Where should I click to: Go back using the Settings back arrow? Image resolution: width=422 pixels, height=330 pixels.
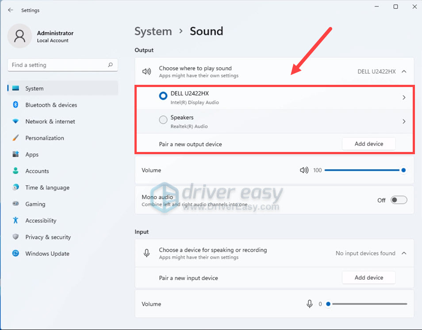[x=11, y=10]
